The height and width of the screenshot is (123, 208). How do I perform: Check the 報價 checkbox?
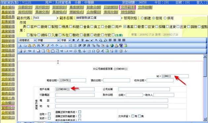[135, 27]
